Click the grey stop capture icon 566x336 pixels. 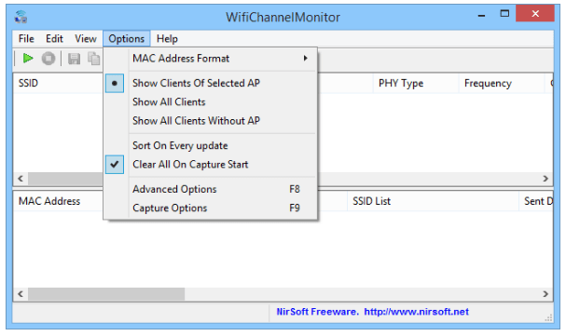pos(48,59)
